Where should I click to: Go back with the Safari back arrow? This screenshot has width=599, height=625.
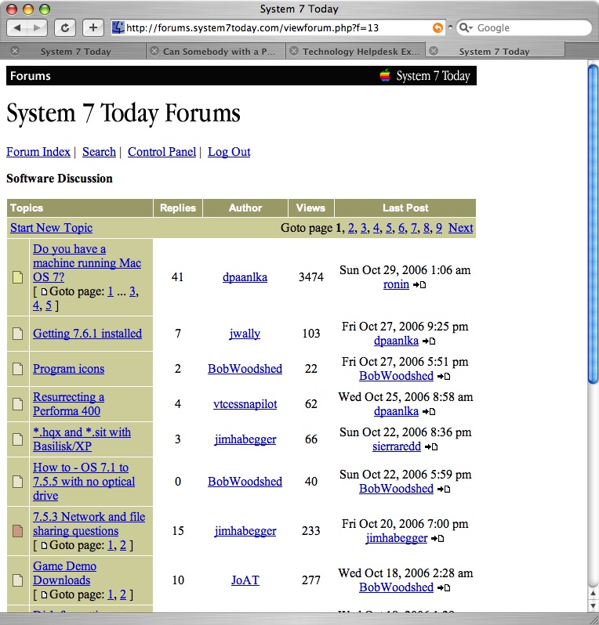[x=16, y=28]
